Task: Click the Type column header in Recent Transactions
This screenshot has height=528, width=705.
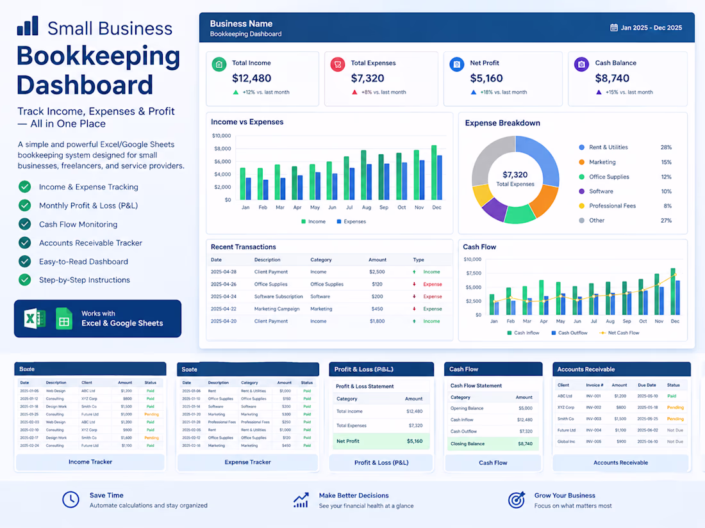Action: pyautogui.click(x=419, y=260)
